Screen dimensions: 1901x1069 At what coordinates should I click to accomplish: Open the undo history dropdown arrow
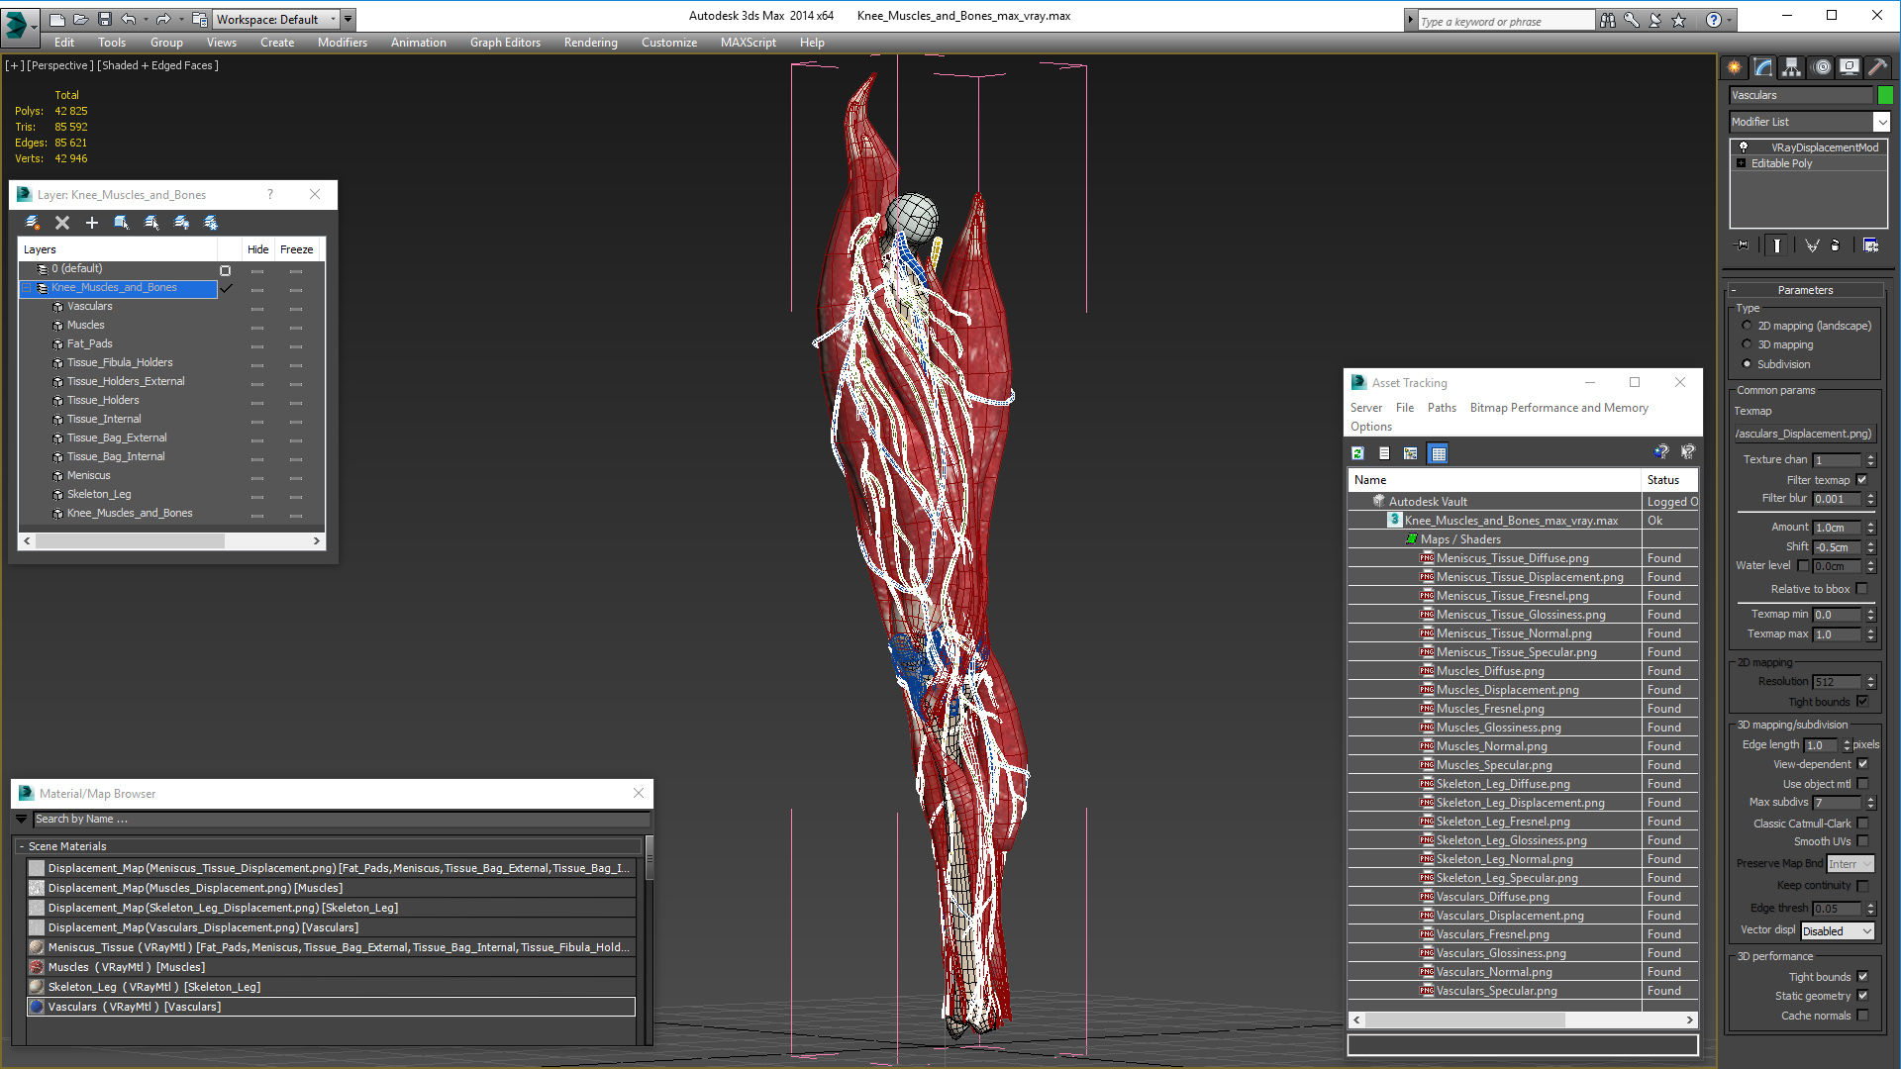pos(145,19)
